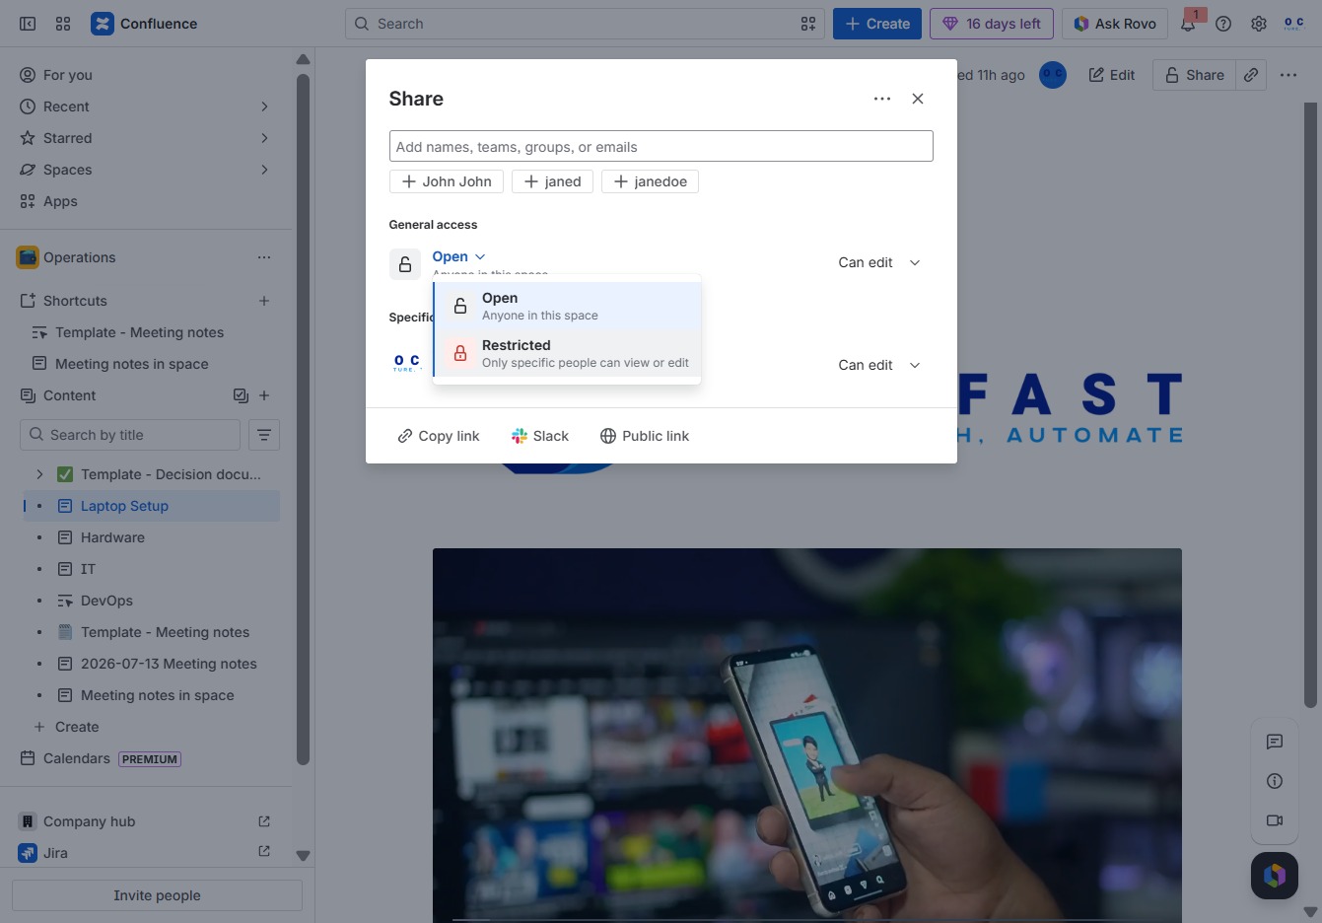The width and height of the screenshot is (1322, 923).
Task: Open the Open access dropdown
Action: tap(459, 256)
